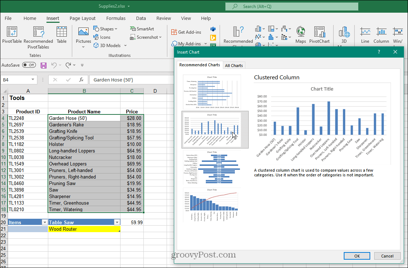Click the Search (Alt+Q) box
408x268 pixels.
point(292,6)
